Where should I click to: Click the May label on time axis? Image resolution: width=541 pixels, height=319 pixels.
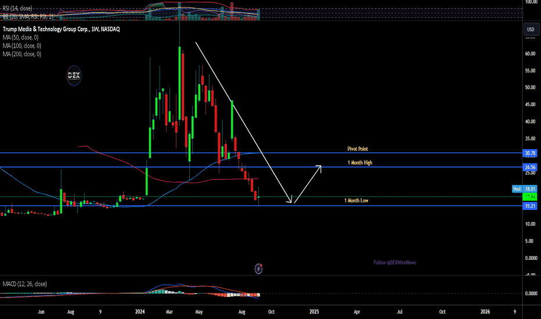pyautogui.click(x=199, y=312)
